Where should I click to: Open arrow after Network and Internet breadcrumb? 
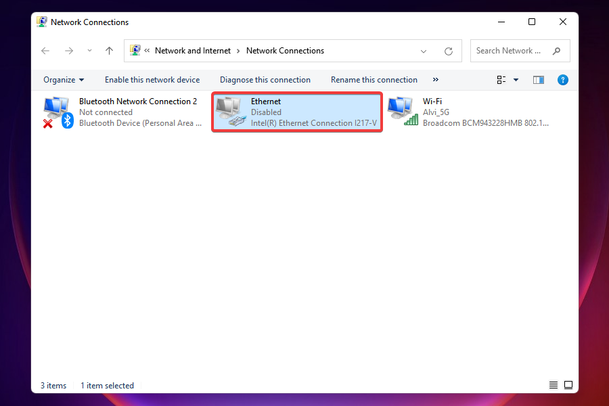(x=238, y=51)
